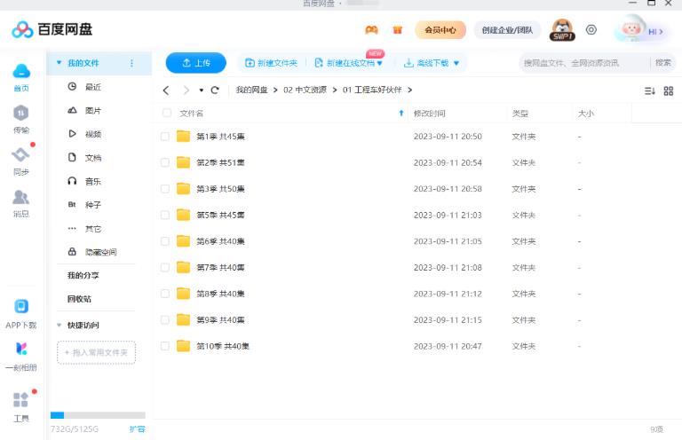
Task: Check the box for 第8季 共40集
Action: click(x=165, y=294)
